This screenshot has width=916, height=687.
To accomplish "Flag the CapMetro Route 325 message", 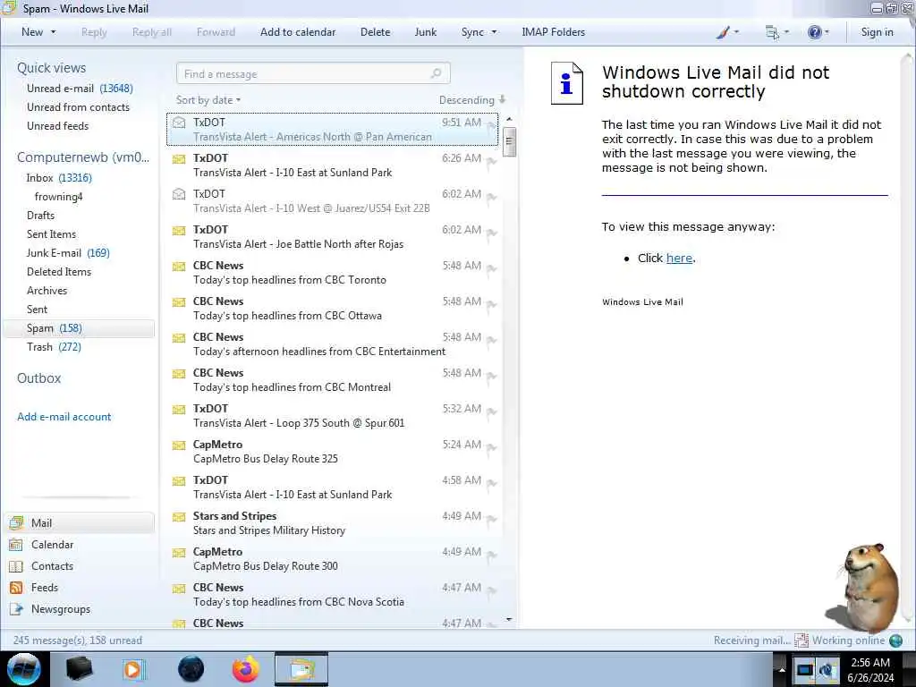I will coord(491,448).
